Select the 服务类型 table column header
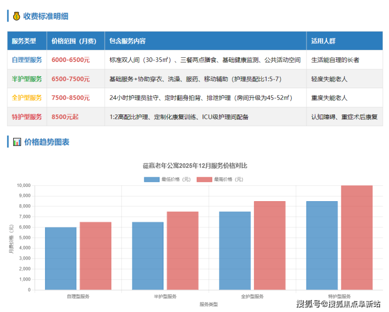 24,41
